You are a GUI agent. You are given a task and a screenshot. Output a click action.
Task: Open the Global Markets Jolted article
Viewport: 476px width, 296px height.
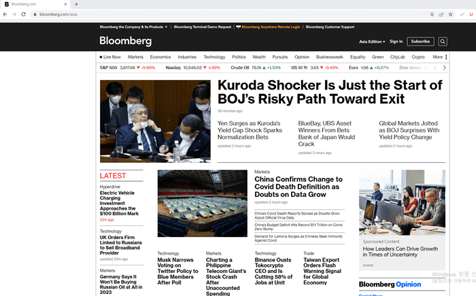click(x=409, y=130)
